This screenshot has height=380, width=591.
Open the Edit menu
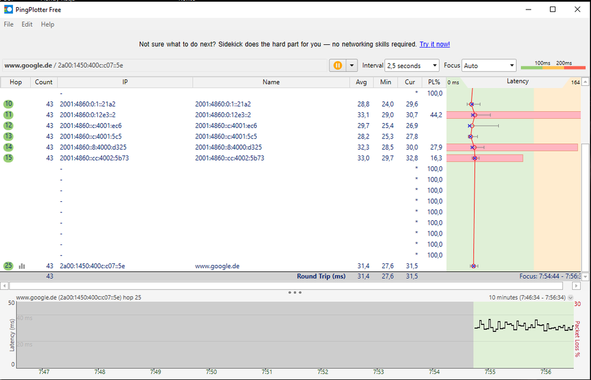(27, 24)
